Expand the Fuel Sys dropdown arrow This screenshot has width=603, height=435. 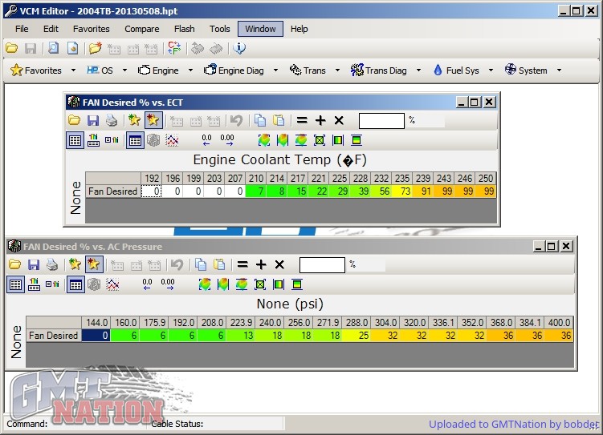click(490, 70)
